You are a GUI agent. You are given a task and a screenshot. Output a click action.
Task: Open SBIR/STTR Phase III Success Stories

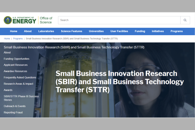pos(21,98)
